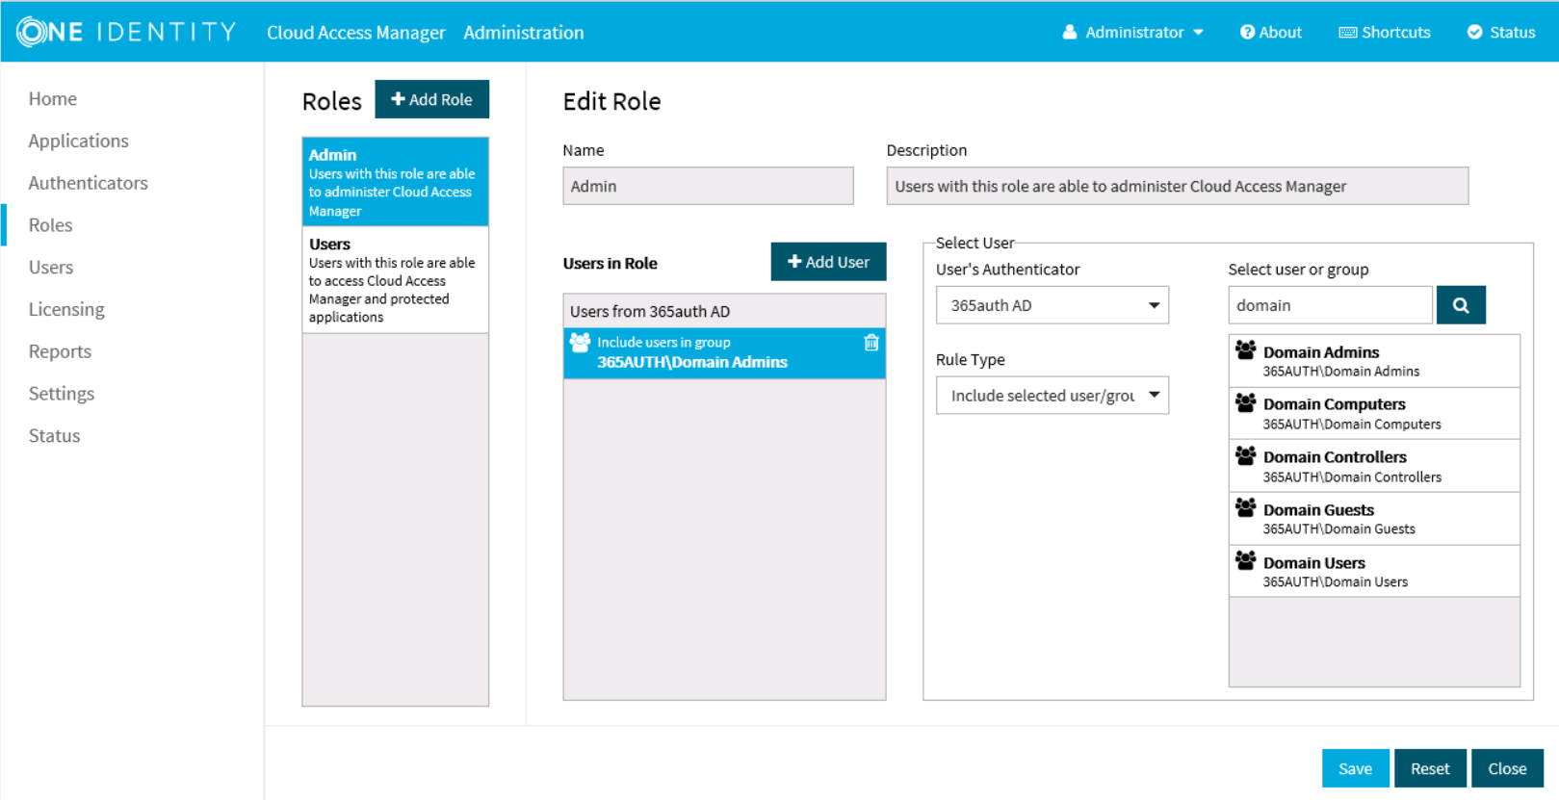Save the role changes
Viewport: 1559px width, 800px height.
coord(1355,768)
